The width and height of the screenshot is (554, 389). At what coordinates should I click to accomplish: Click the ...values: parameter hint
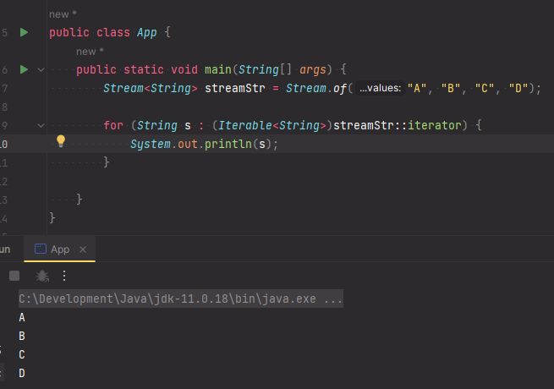click(380, 88)
